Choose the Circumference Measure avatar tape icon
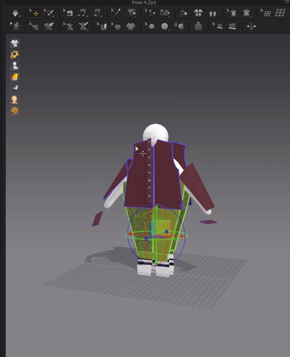The image size is (290, 357). (x=246, y=13)
